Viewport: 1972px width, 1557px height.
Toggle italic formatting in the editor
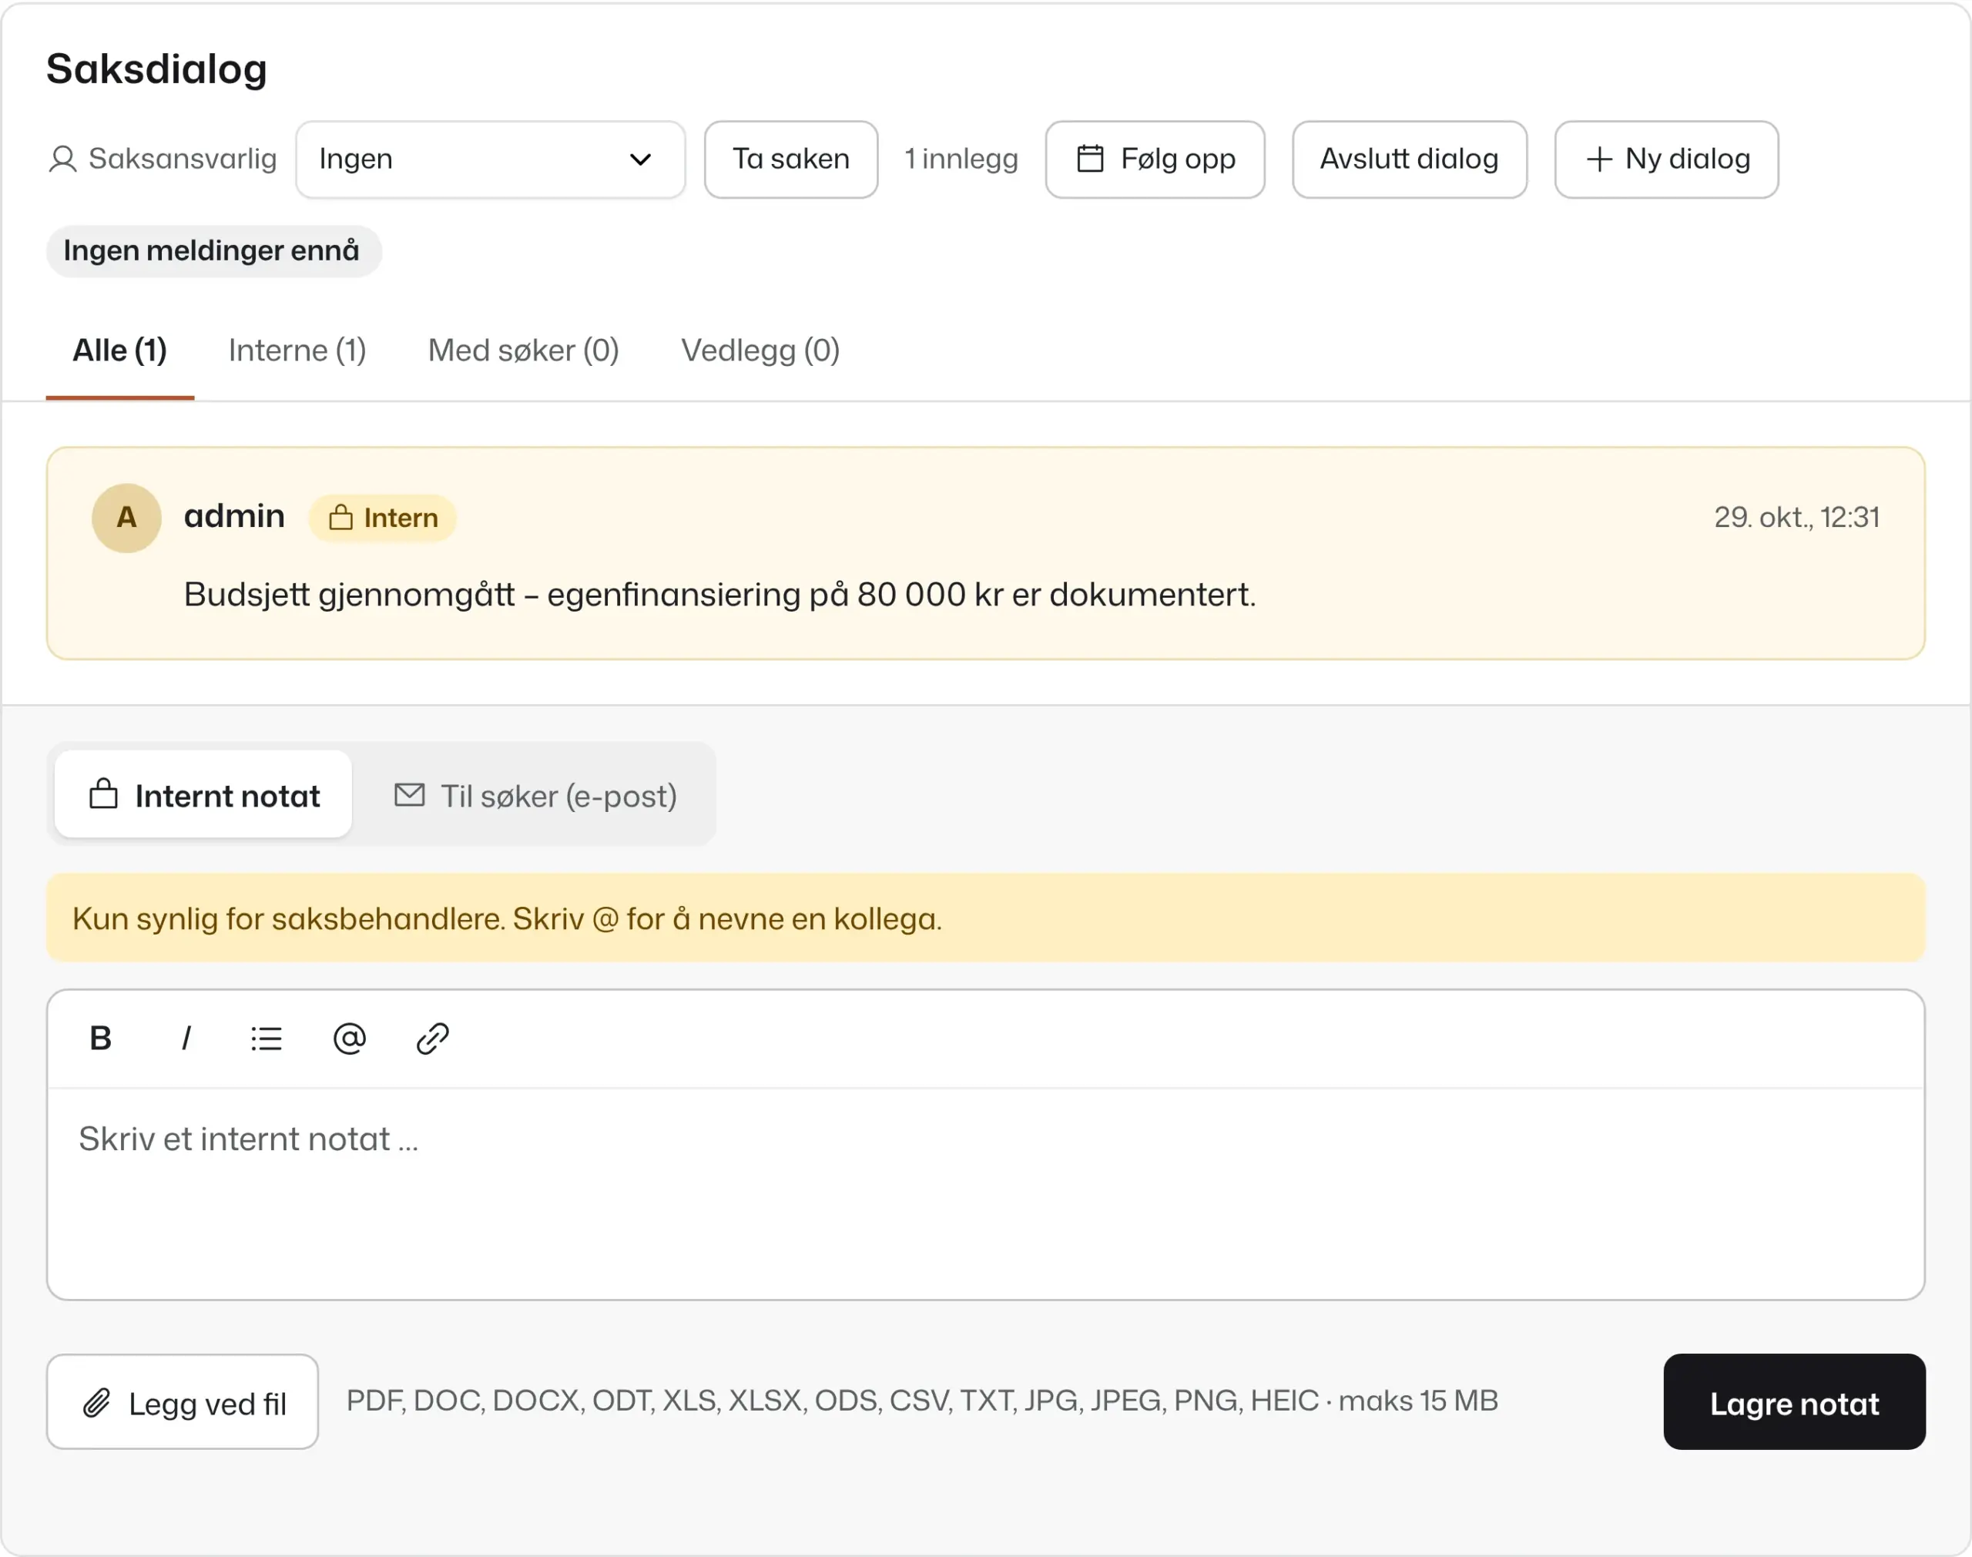coord(186,1039)
